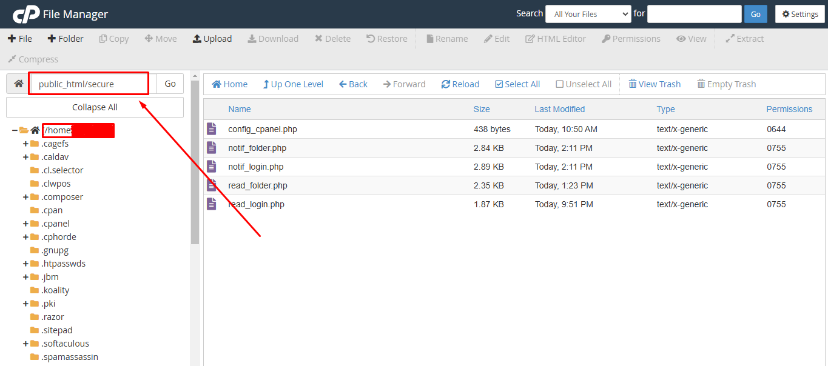This screenshot has height=366, width=828.
Task: Sort by Last Modified column header
Action: [x=559, y=109]
